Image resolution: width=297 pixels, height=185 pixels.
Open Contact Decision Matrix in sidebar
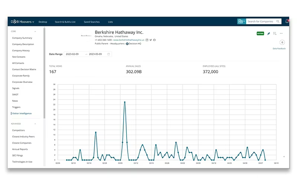click(x=24, y=70)
